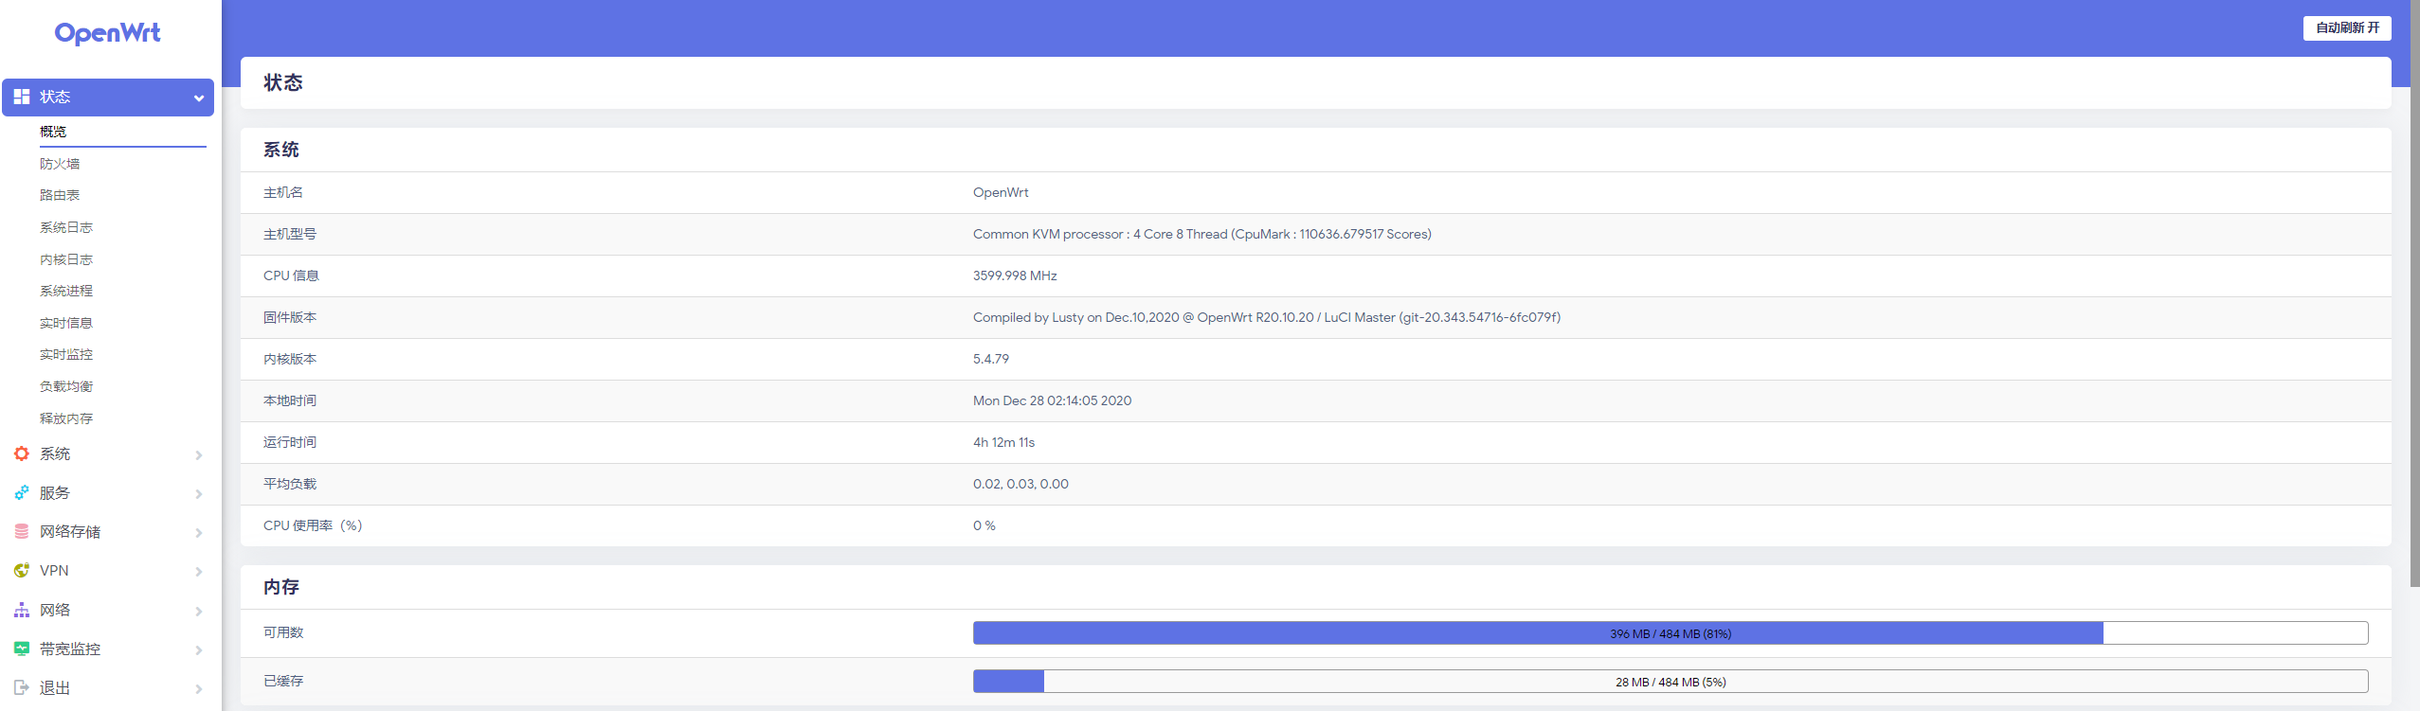Click the 内核版本 row label
Viewport: 2420px width, 711px height.
pyautogui.click(x=290, y=359)
